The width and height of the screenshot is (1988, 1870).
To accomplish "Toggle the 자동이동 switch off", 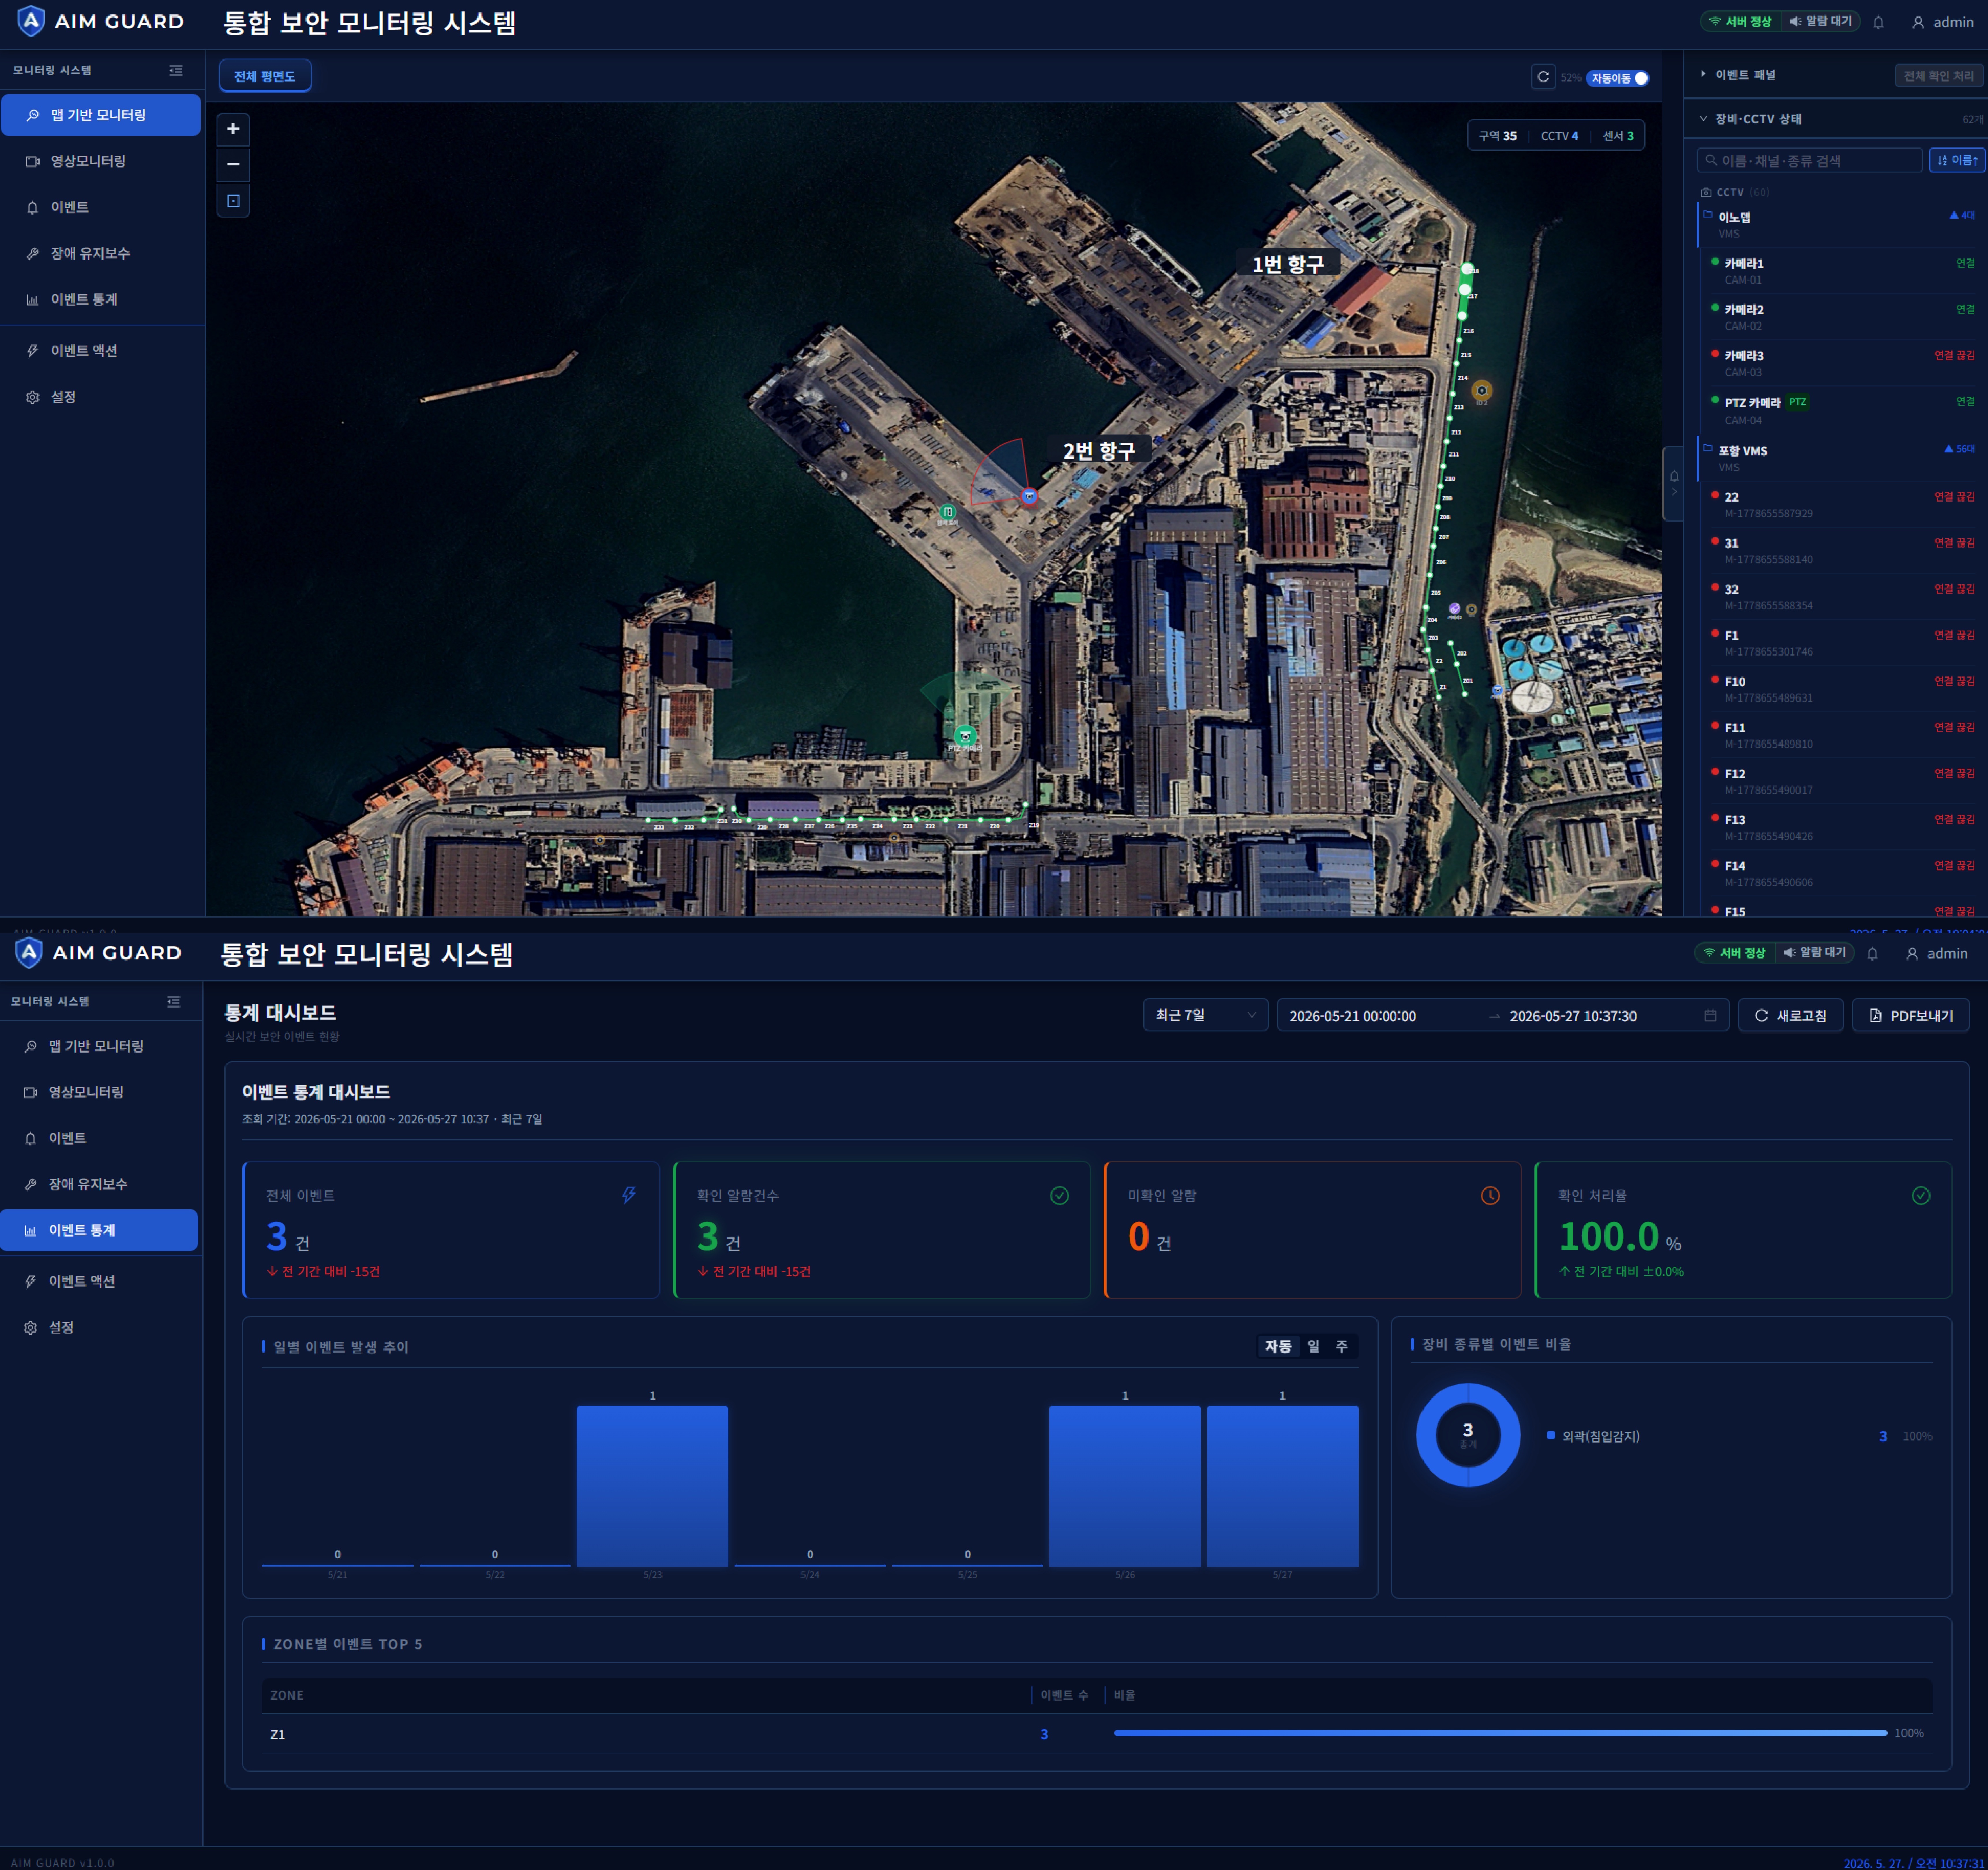I will pyautogui.click(x=1618, y=78).
